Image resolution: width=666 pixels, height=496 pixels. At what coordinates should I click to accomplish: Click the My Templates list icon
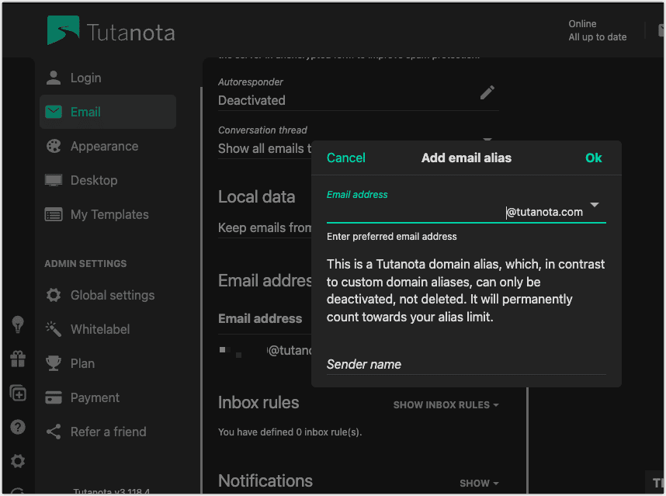(54, 214)
